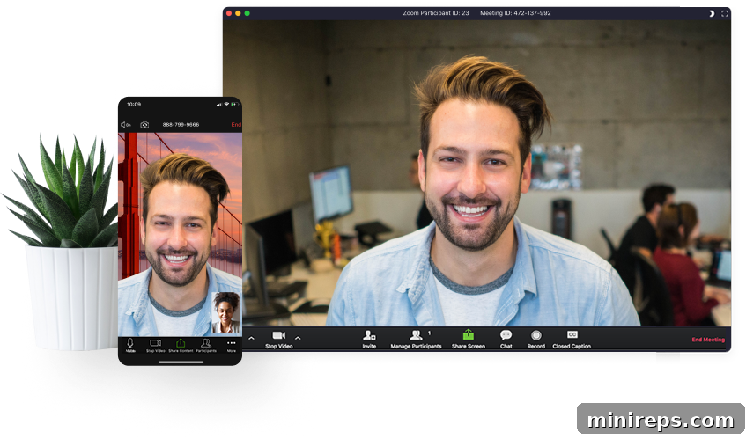The height and width of the screenshot is (439, 746).
Task: Click the participant count beside Manage Participants
Action: point(429,333)
